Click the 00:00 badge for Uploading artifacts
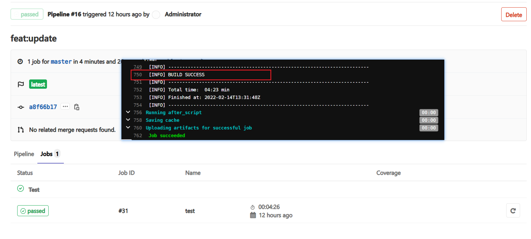This screenshot has height=239, width=531. 429,128
